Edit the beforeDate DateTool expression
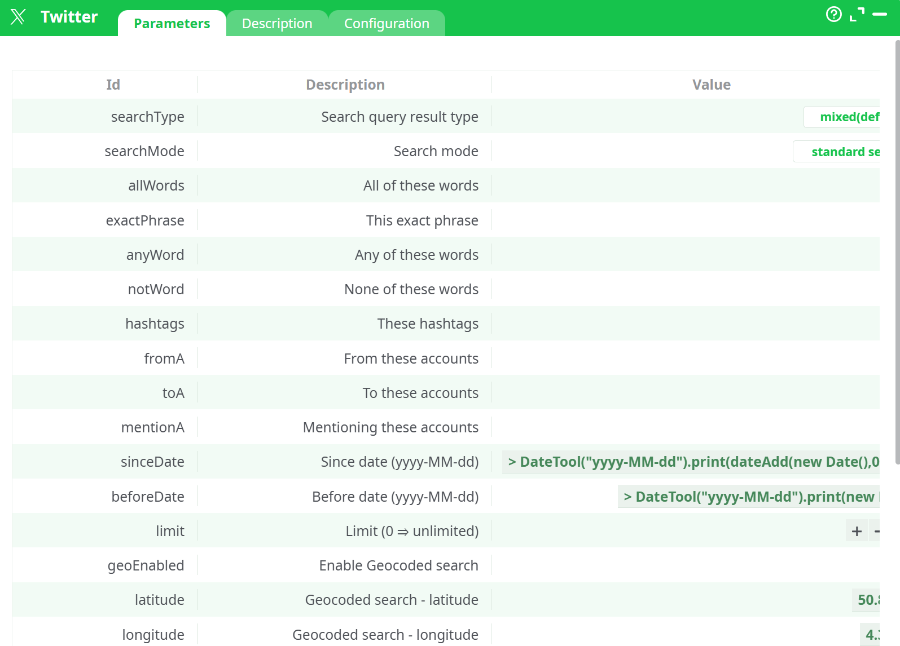This screenshot has width=900, height=646. click(x=749, y=497)
